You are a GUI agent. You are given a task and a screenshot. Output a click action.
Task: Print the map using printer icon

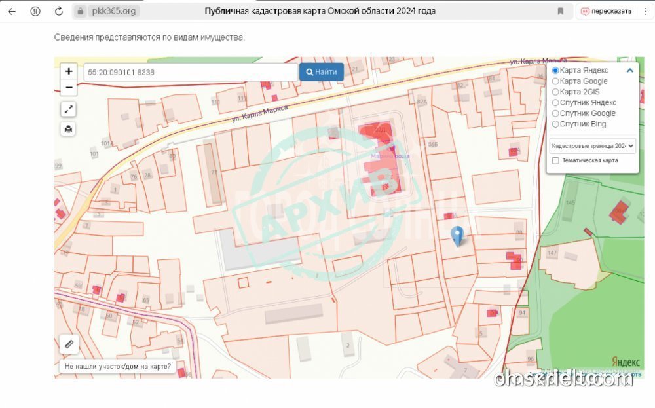click(x=69, y=128)
